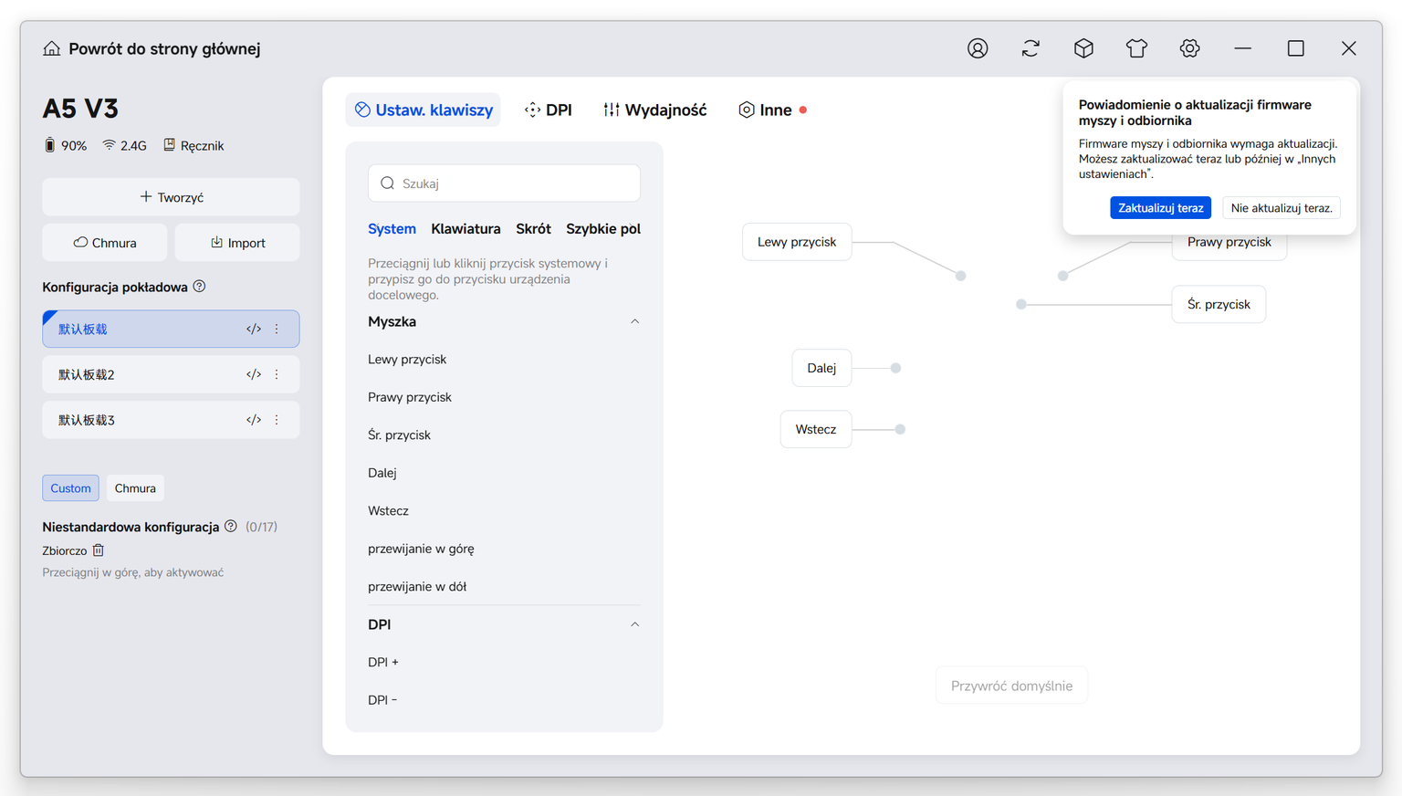Image resolution: width=1402 pixels, height=796 pixels.
Task: Click the Tworzyć create button
Action: click(171, 197)
